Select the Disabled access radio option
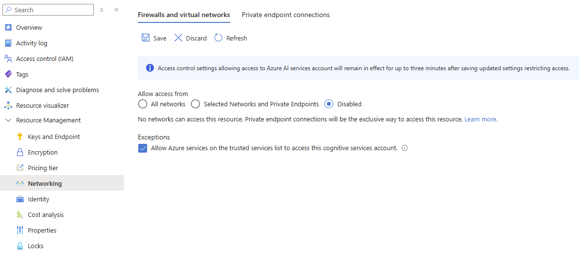Image resolution: width=579 pixels, height=255 pixels. click(x=329, y=104)
